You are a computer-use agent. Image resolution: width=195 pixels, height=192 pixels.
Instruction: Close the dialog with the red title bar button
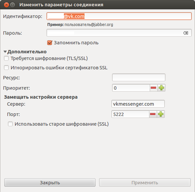pyautogui.click(x=6, y=5)
